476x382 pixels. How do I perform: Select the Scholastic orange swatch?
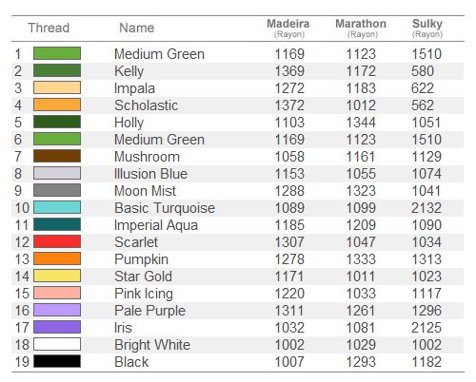pos(57,105)
